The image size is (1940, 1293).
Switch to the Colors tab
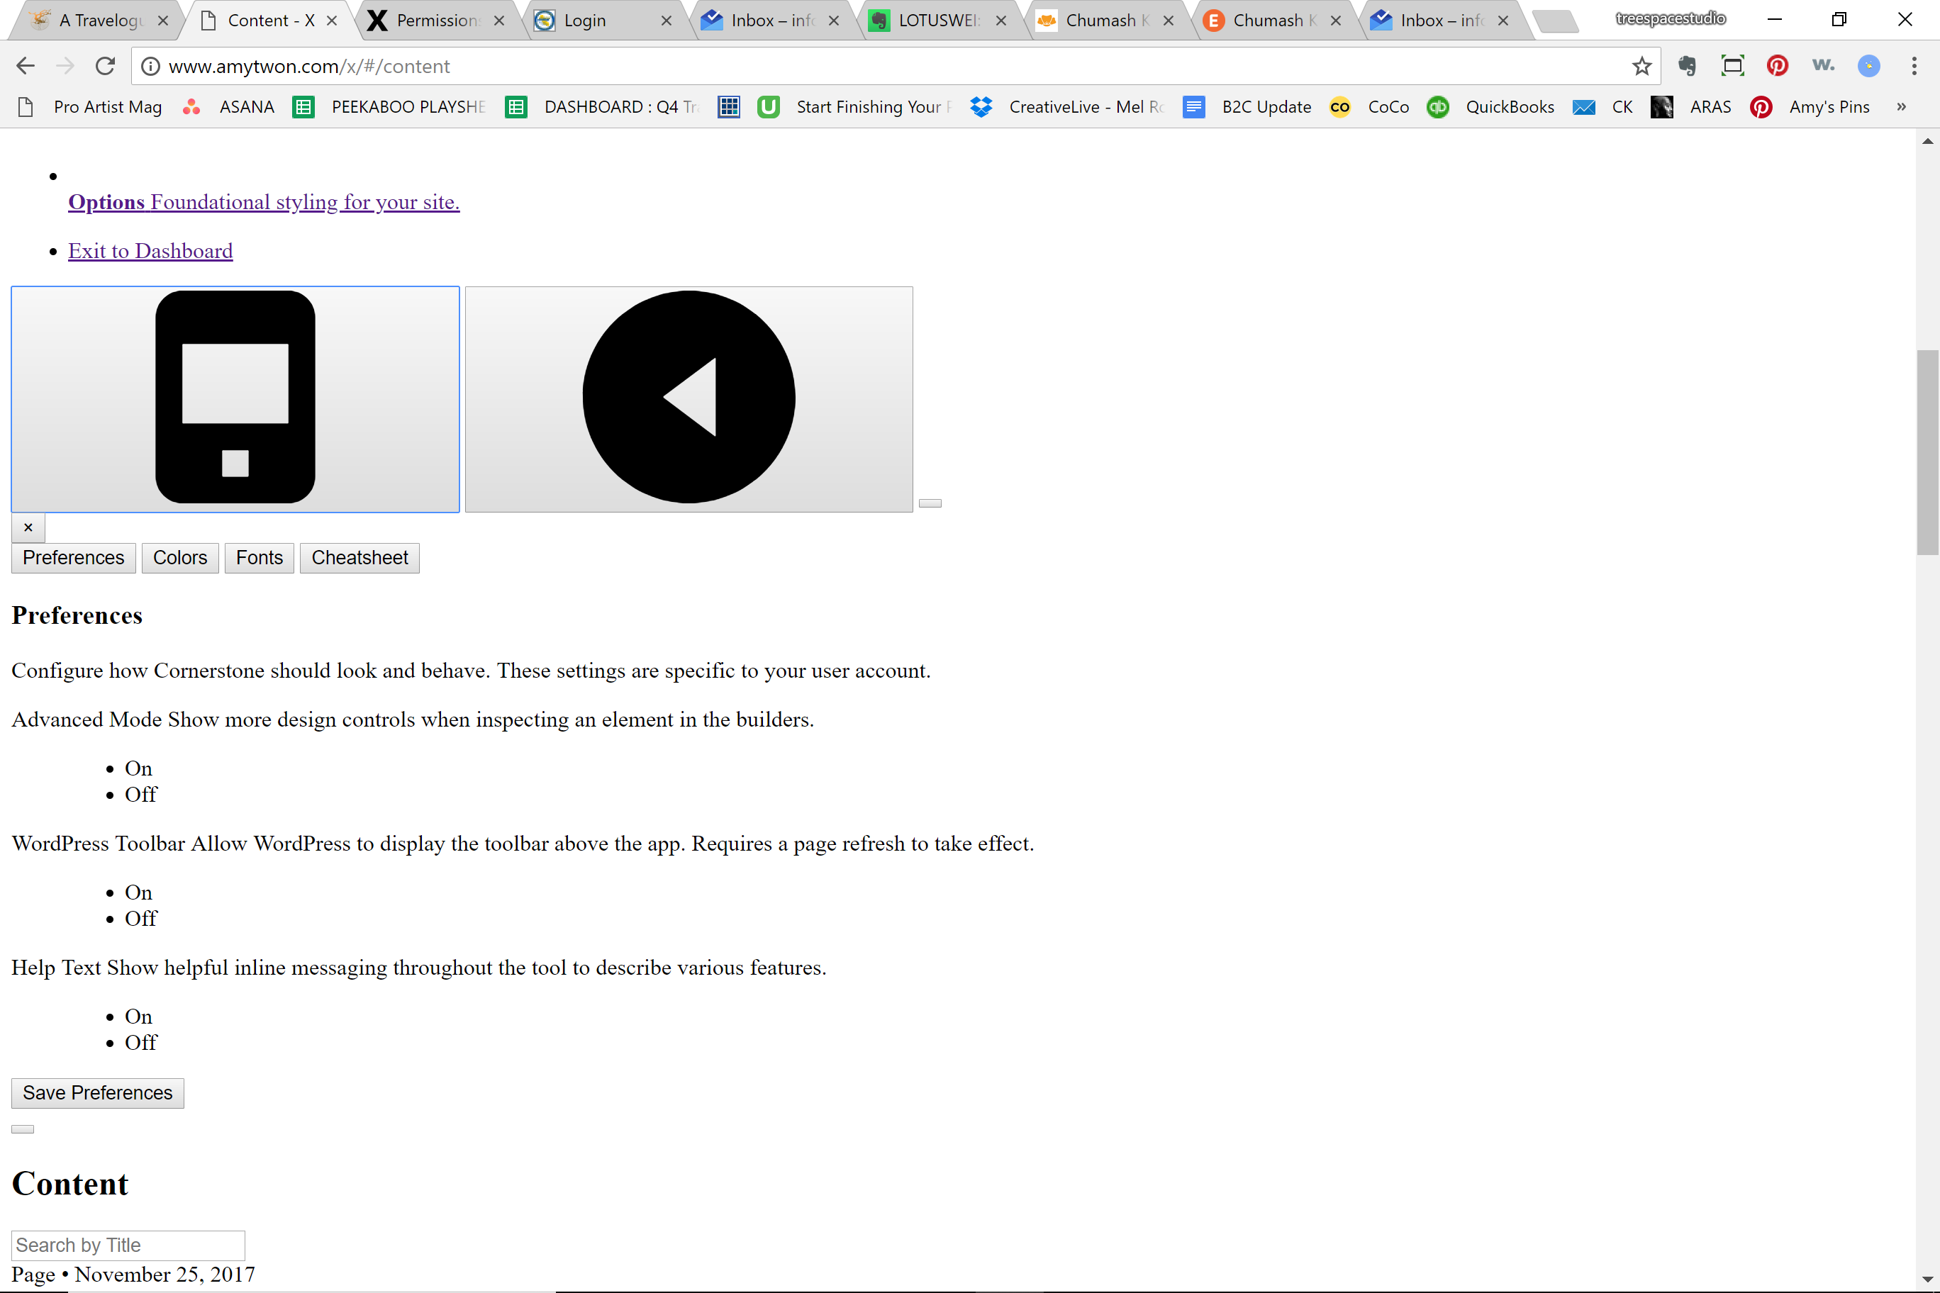[x=180, y=559]
